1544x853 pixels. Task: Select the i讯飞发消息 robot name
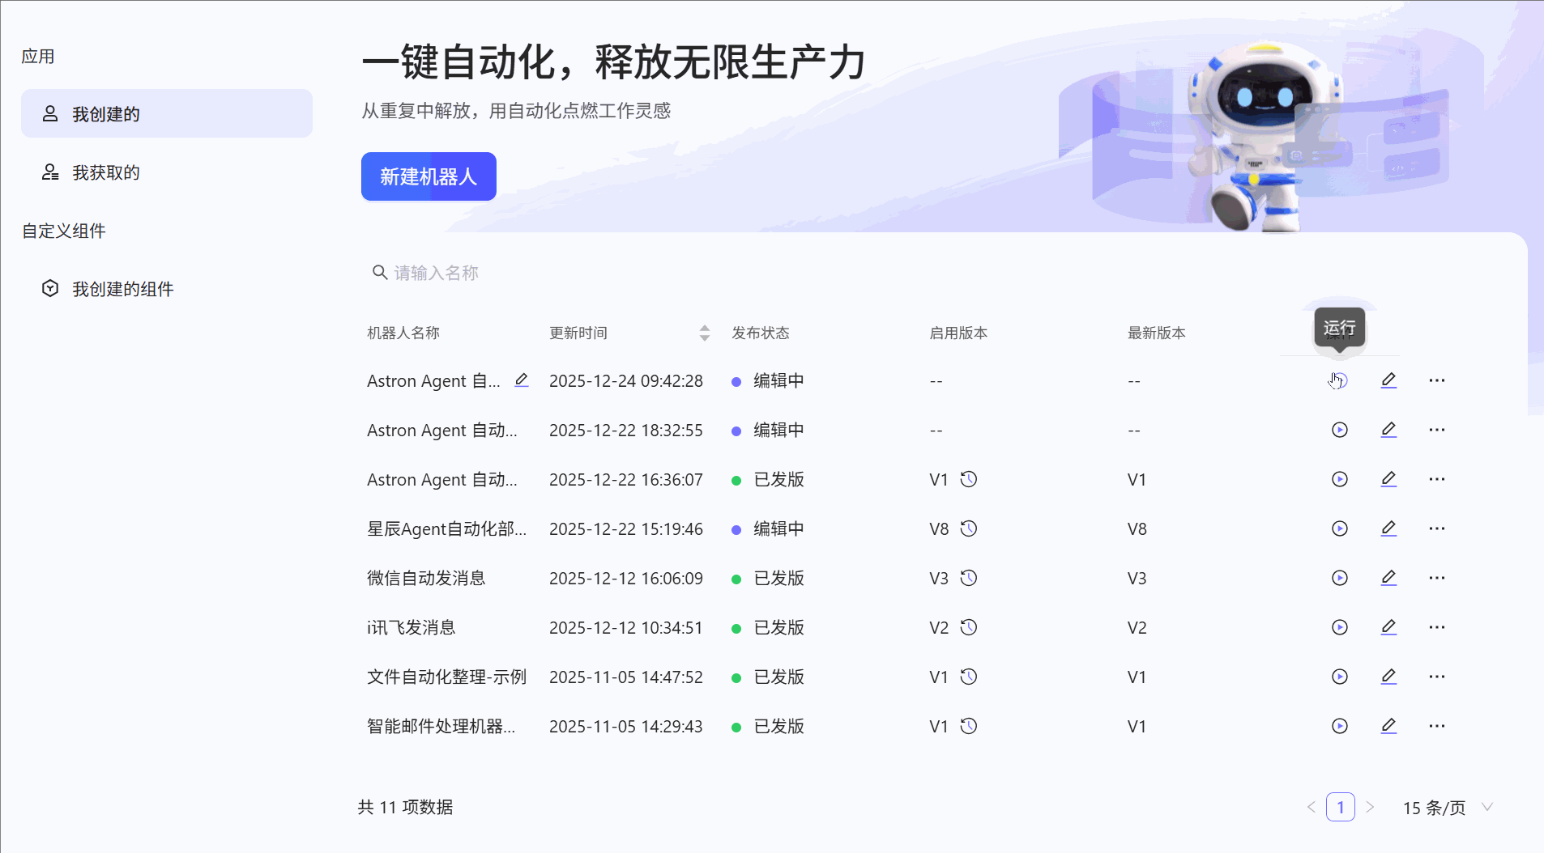[x=412, y=627]
